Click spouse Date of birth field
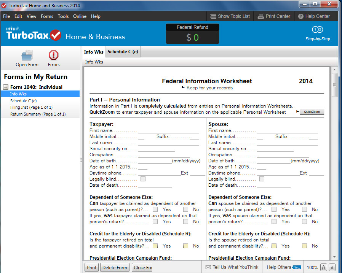Image resolution: width=342 pixels, height=273 pixels. [274, 161]
